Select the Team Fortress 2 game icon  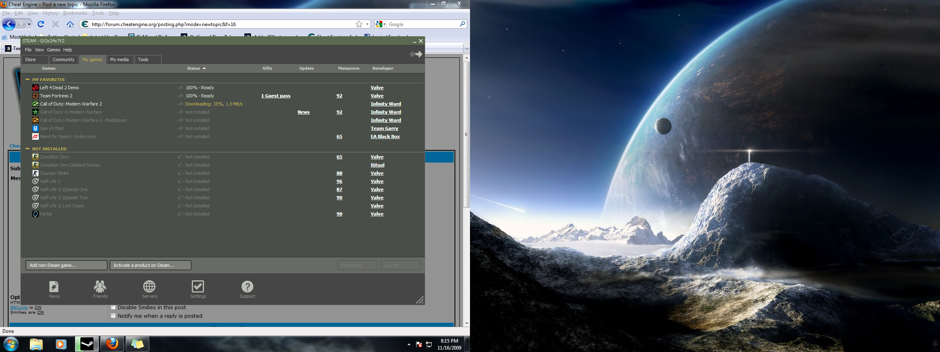pyautogui.click(x=35, y=96)
